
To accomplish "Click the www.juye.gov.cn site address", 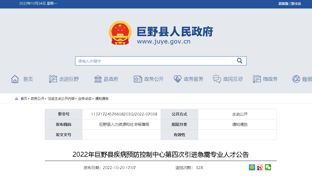I will (164, 41).
